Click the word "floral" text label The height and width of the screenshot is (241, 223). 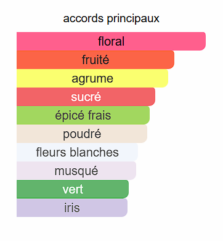(111, 41)
